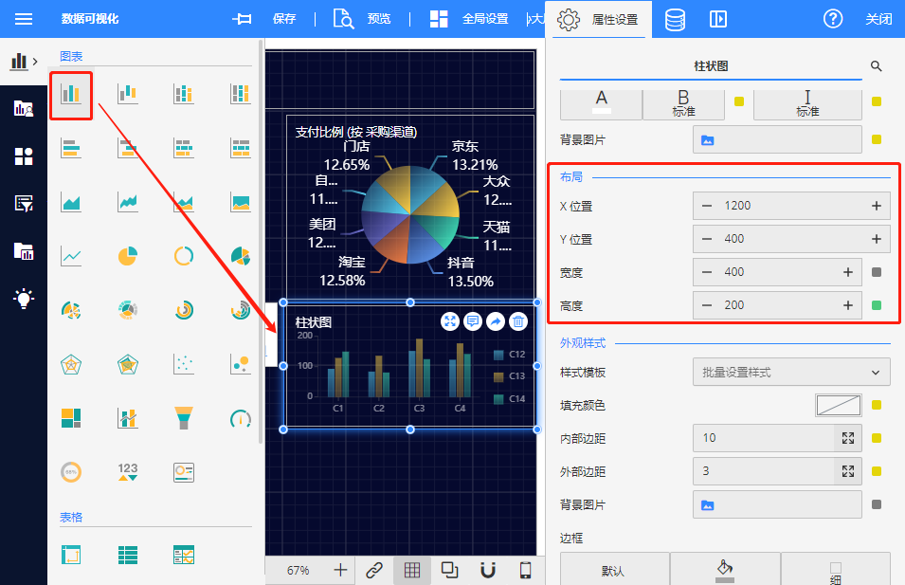Click the delete icon on 柱状图 widget
This screenshot has height=585, width=905.
[x=518, y=322]
